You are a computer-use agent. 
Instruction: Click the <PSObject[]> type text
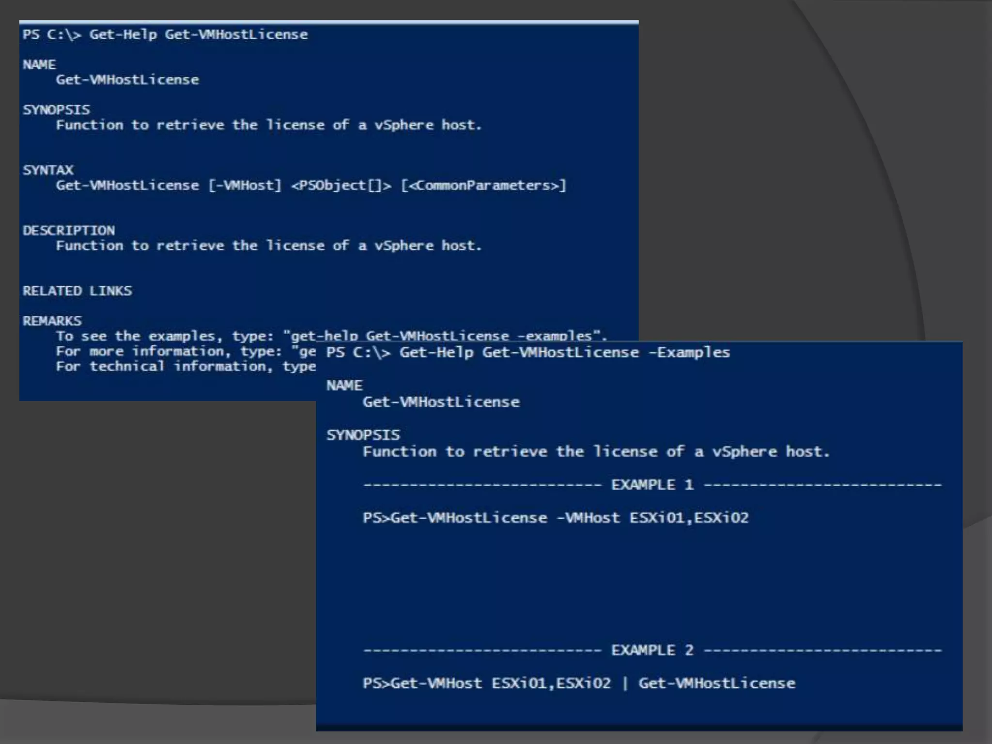[x=341, y=186]
